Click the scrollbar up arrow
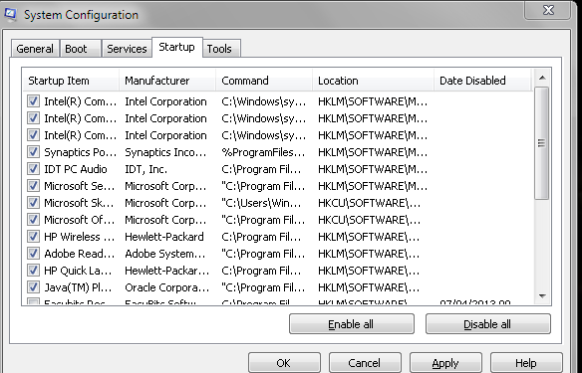 tap(542, 78)
